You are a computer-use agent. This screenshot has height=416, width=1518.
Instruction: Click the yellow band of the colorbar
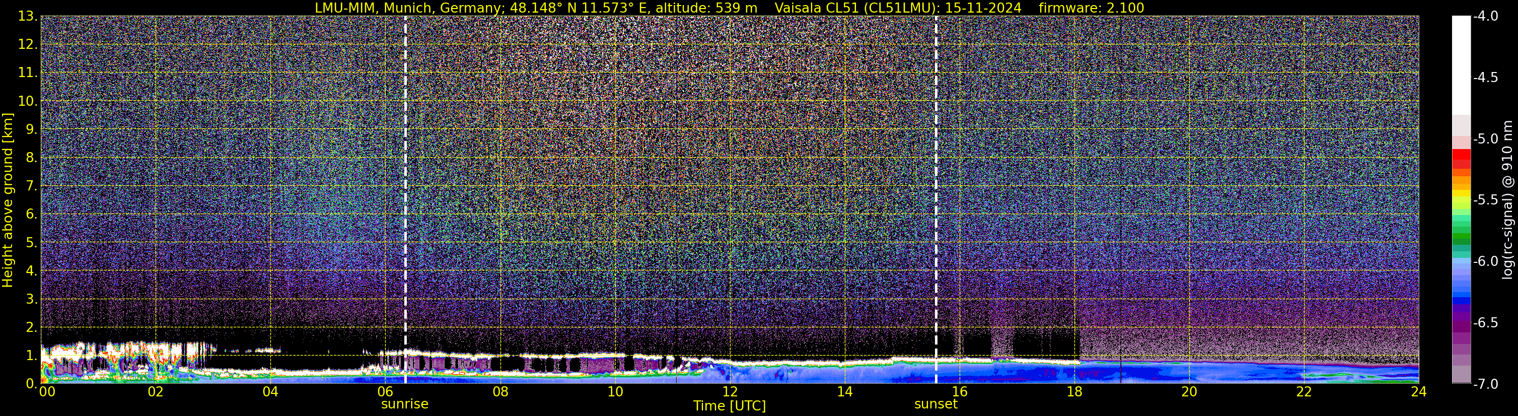(1462, 193)
